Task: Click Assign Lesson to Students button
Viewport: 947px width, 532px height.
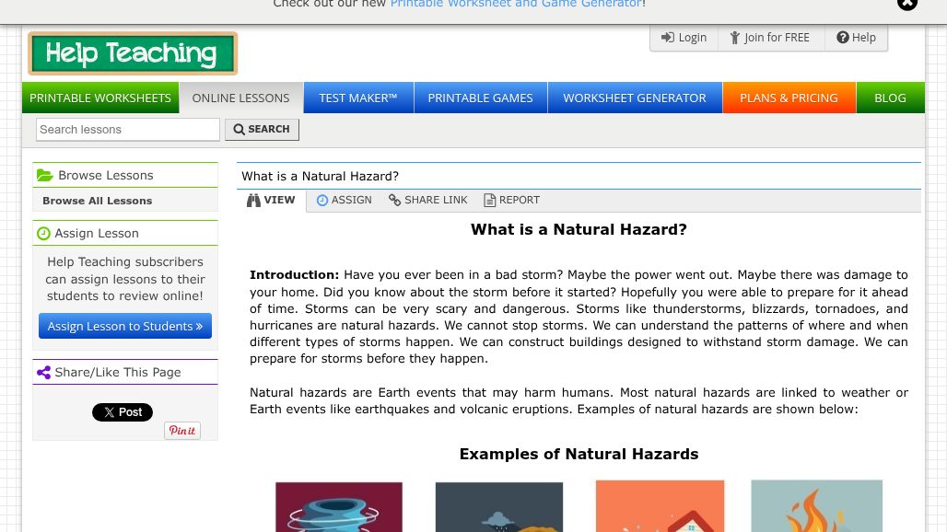Action: pos(125,327)
